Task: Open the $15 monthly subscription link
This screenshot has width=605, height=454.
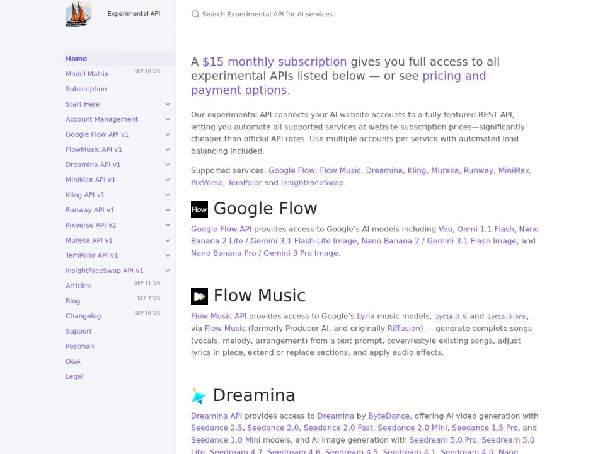Action: click(x=275, y=62)
